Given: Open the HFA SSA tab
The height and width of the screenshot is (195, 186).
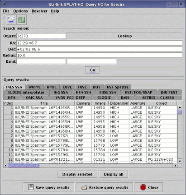Looking at the screenshot, I should (83, 93).
